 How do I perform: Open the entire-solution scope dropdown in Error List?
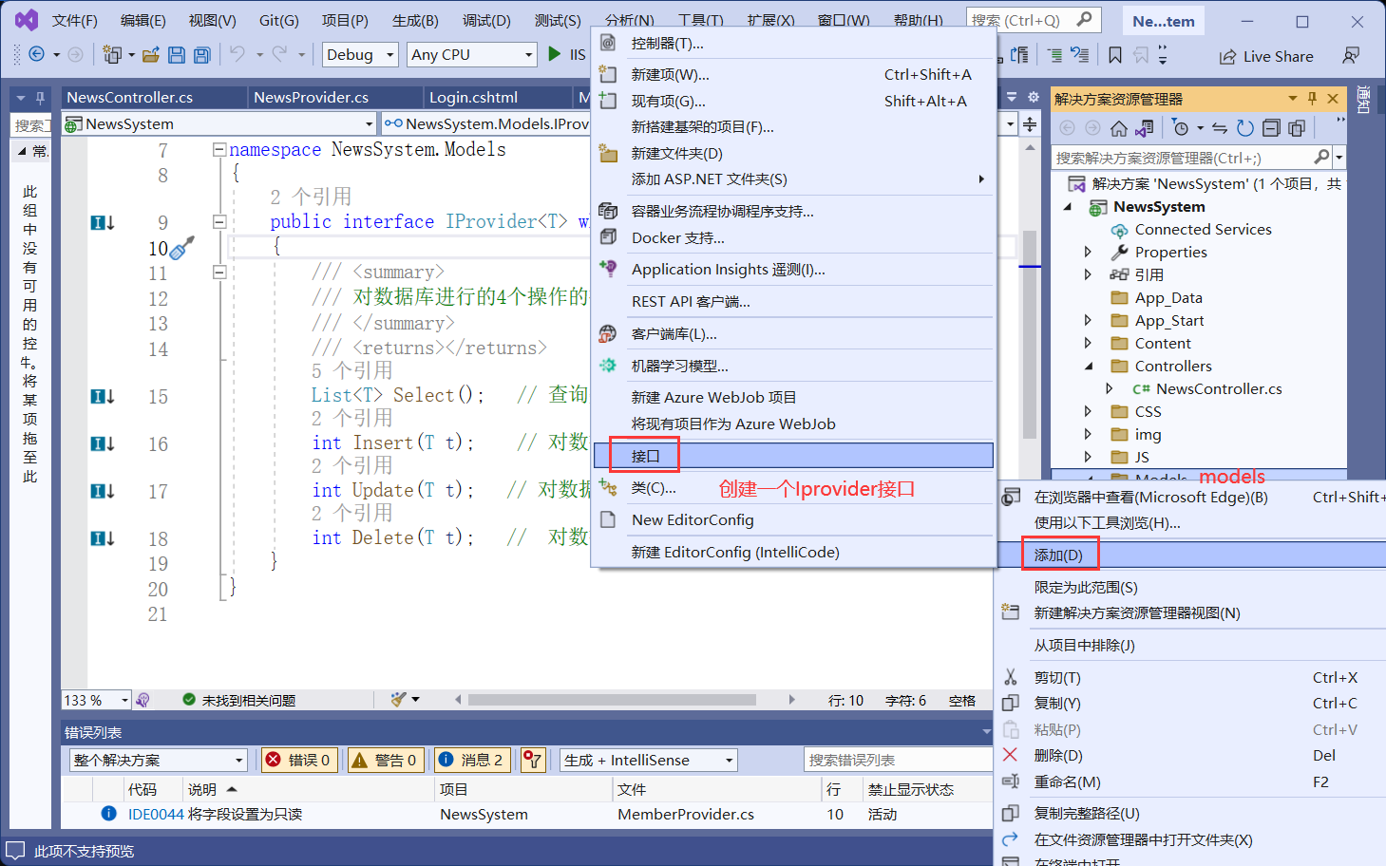coord(159,760)
